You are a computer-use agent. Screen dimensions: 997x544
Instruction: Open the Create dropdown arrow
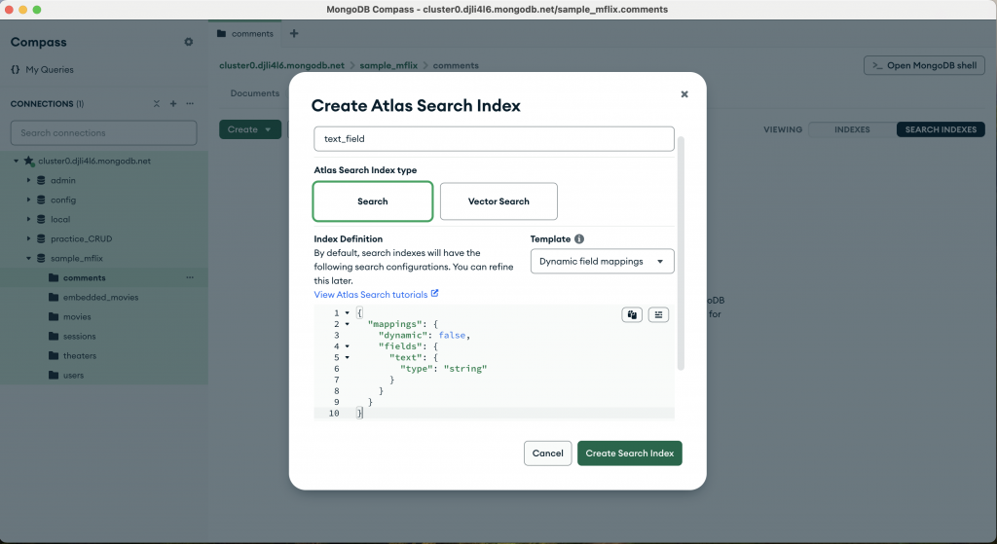[x=268, y=129]
